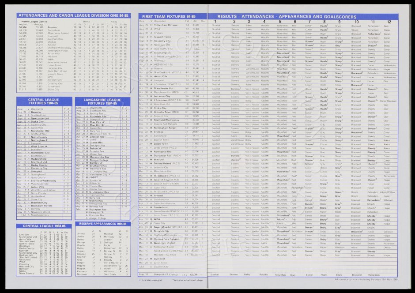This screenshot has width=415, height=293.
Task: Click 'Grimsby Town (MC4)' in first team fixtures
Action: (166, 112)
